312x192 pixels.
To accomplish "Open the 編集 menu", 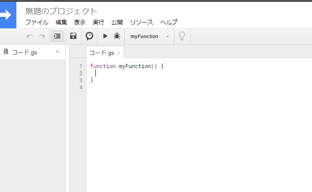I will coord(61,22).
